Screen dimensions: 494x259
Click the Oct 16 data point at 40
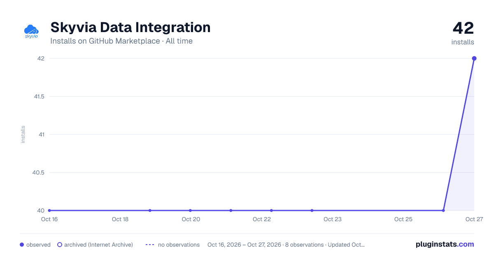pyautogui.click(x=49, y=210)
